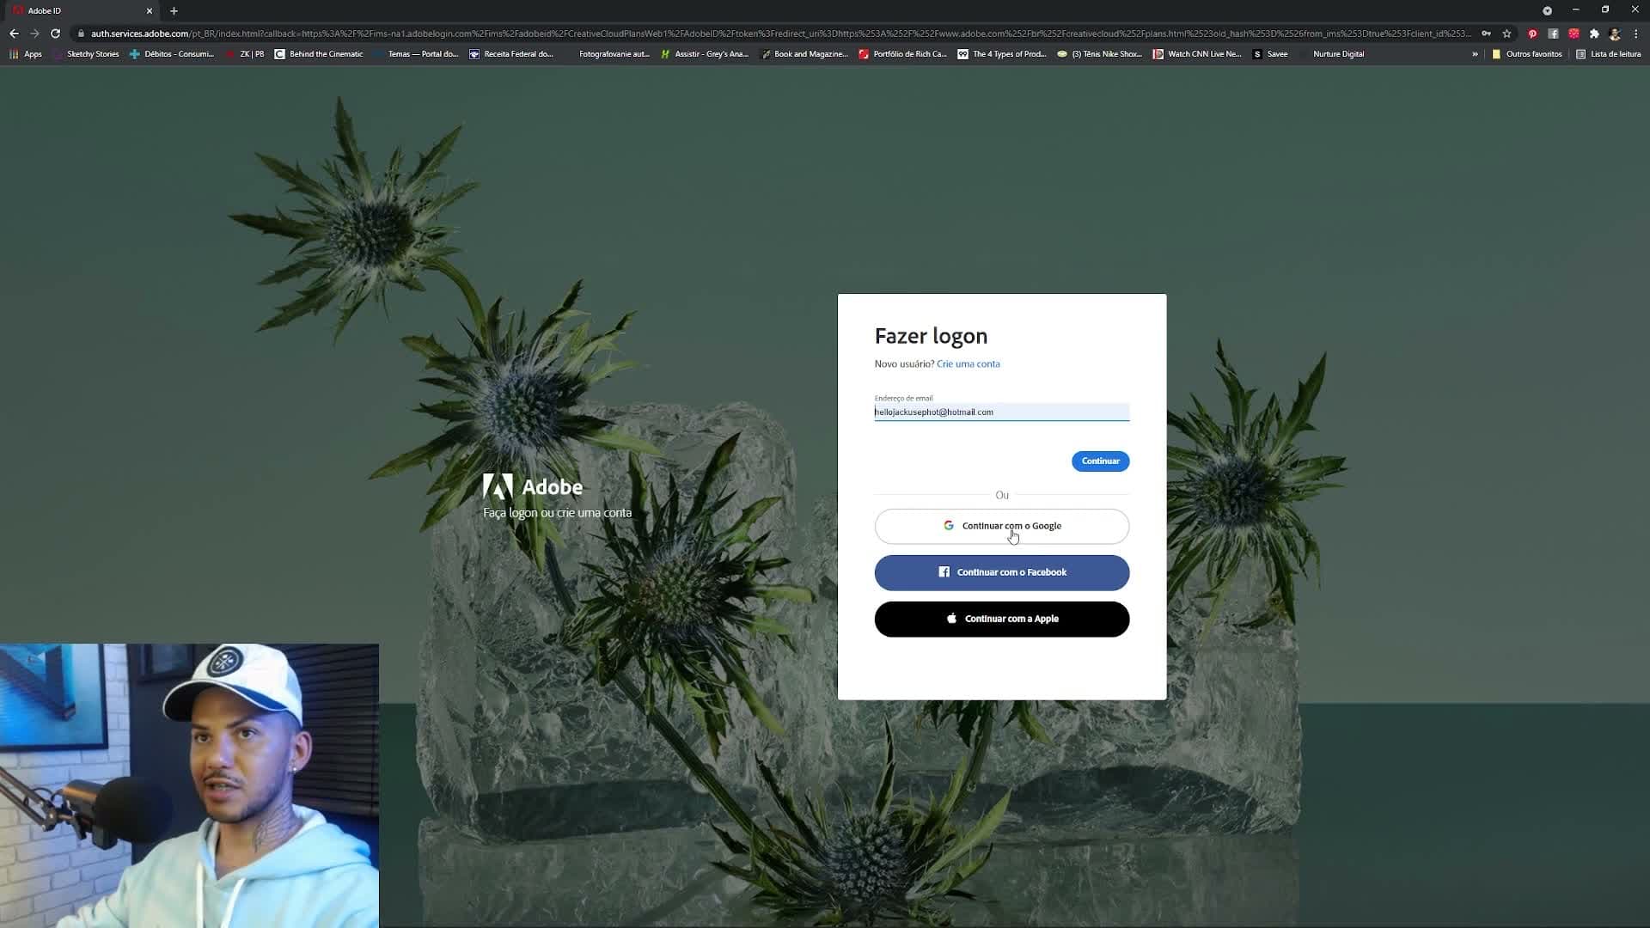The height and width of the screenshot is (928, 1650).
Task: Choose Continuar com o Facebook
Action: [x=1001, y=572]
